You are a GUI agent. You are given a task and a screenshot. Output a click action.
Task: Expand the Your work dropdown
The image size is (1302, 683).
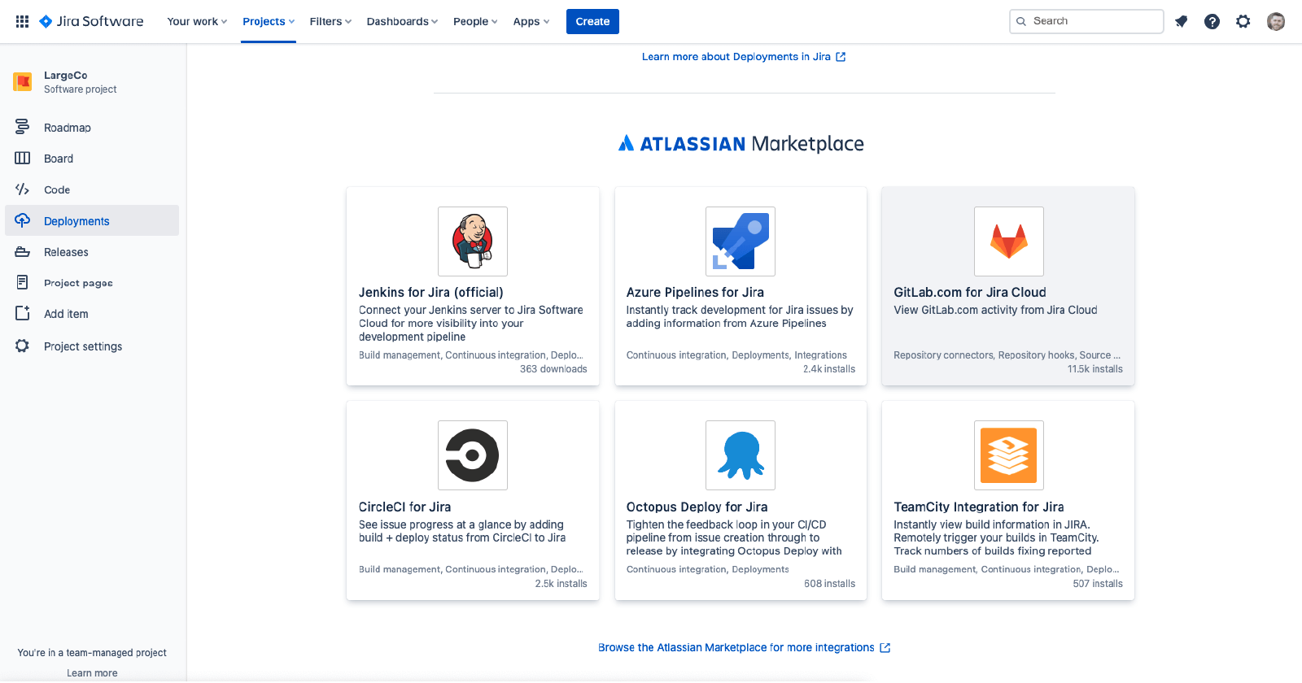(197, 21)
